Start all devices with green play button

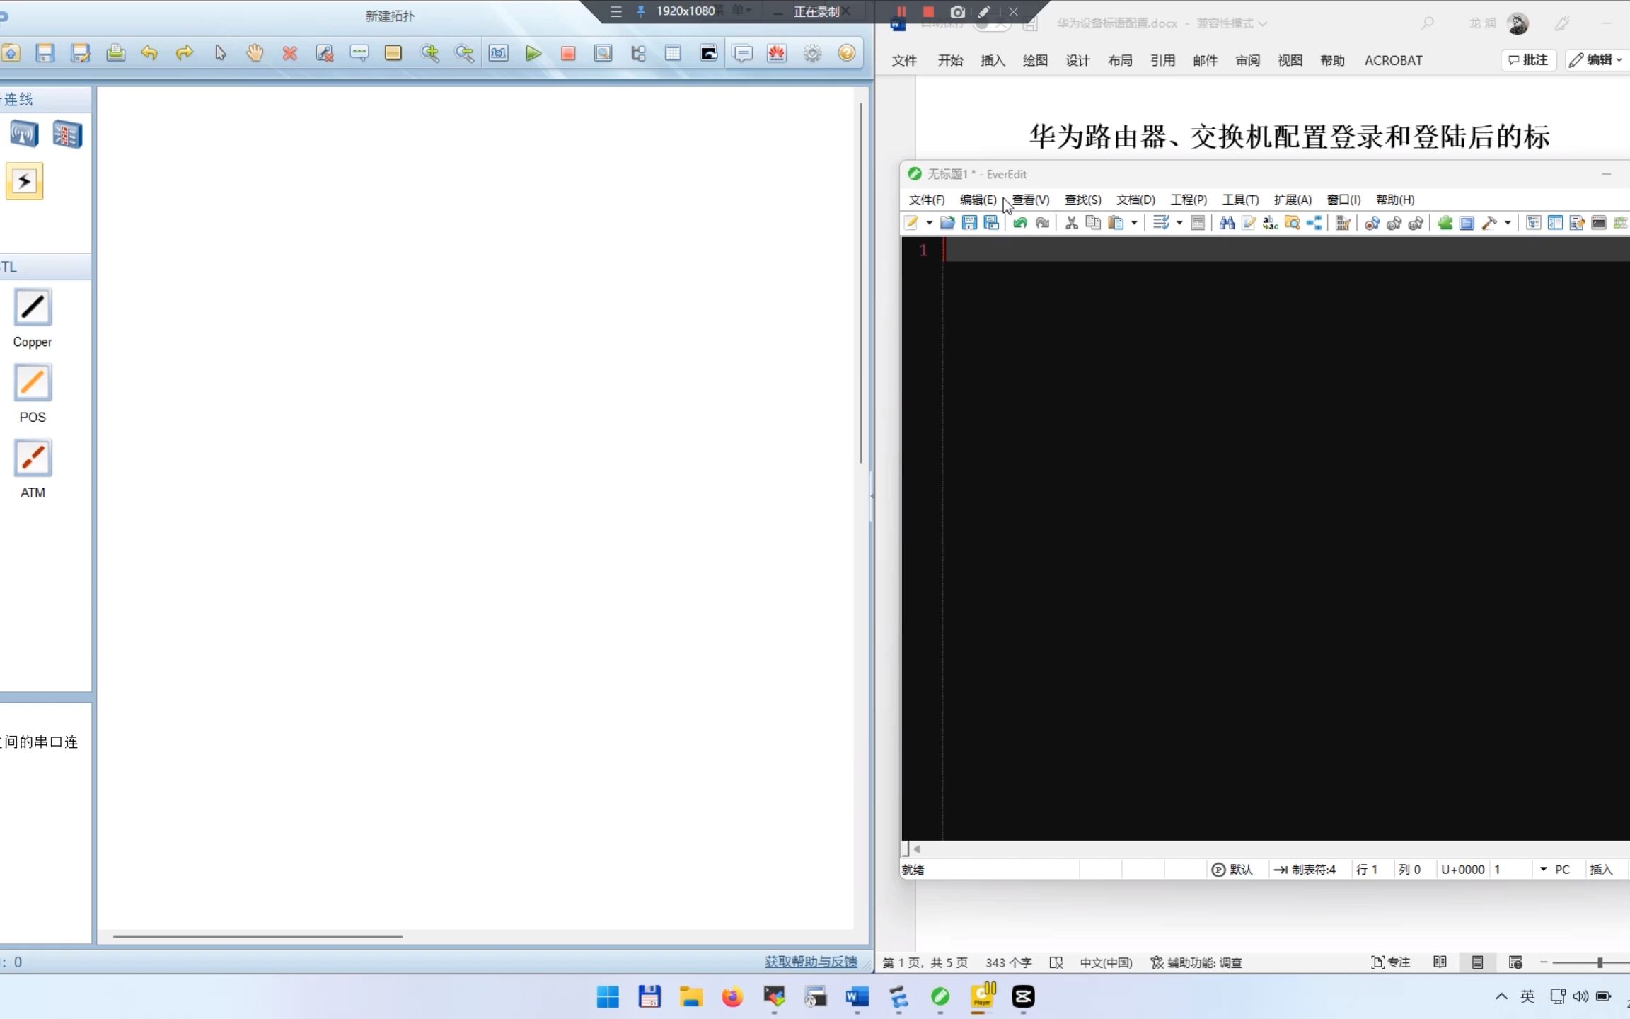coord(533,54)
